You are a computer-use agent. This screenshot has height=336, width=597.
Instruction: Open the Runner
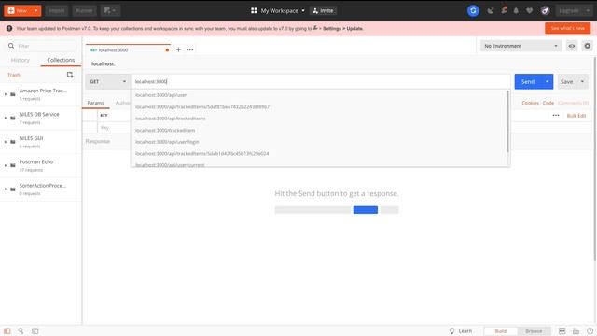[84, 10]
